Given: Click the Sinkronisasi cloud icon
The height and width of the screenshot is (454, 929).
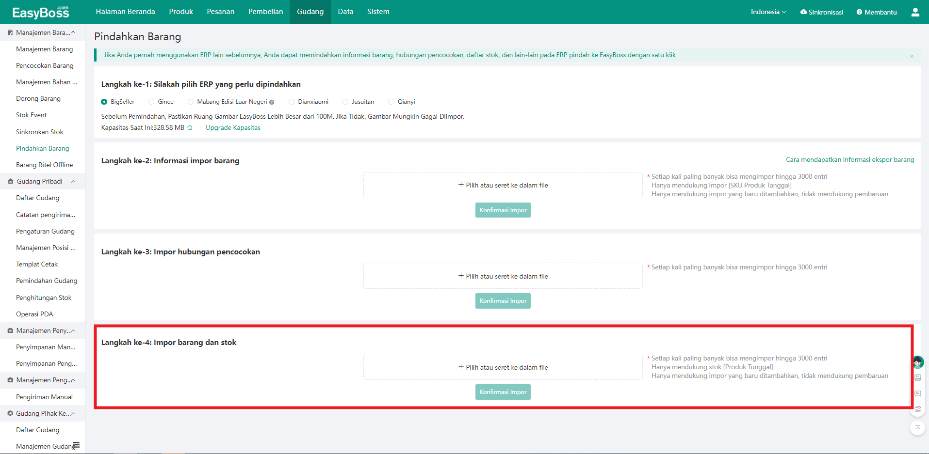Looking at the screenshot, I should click(803, 12).
